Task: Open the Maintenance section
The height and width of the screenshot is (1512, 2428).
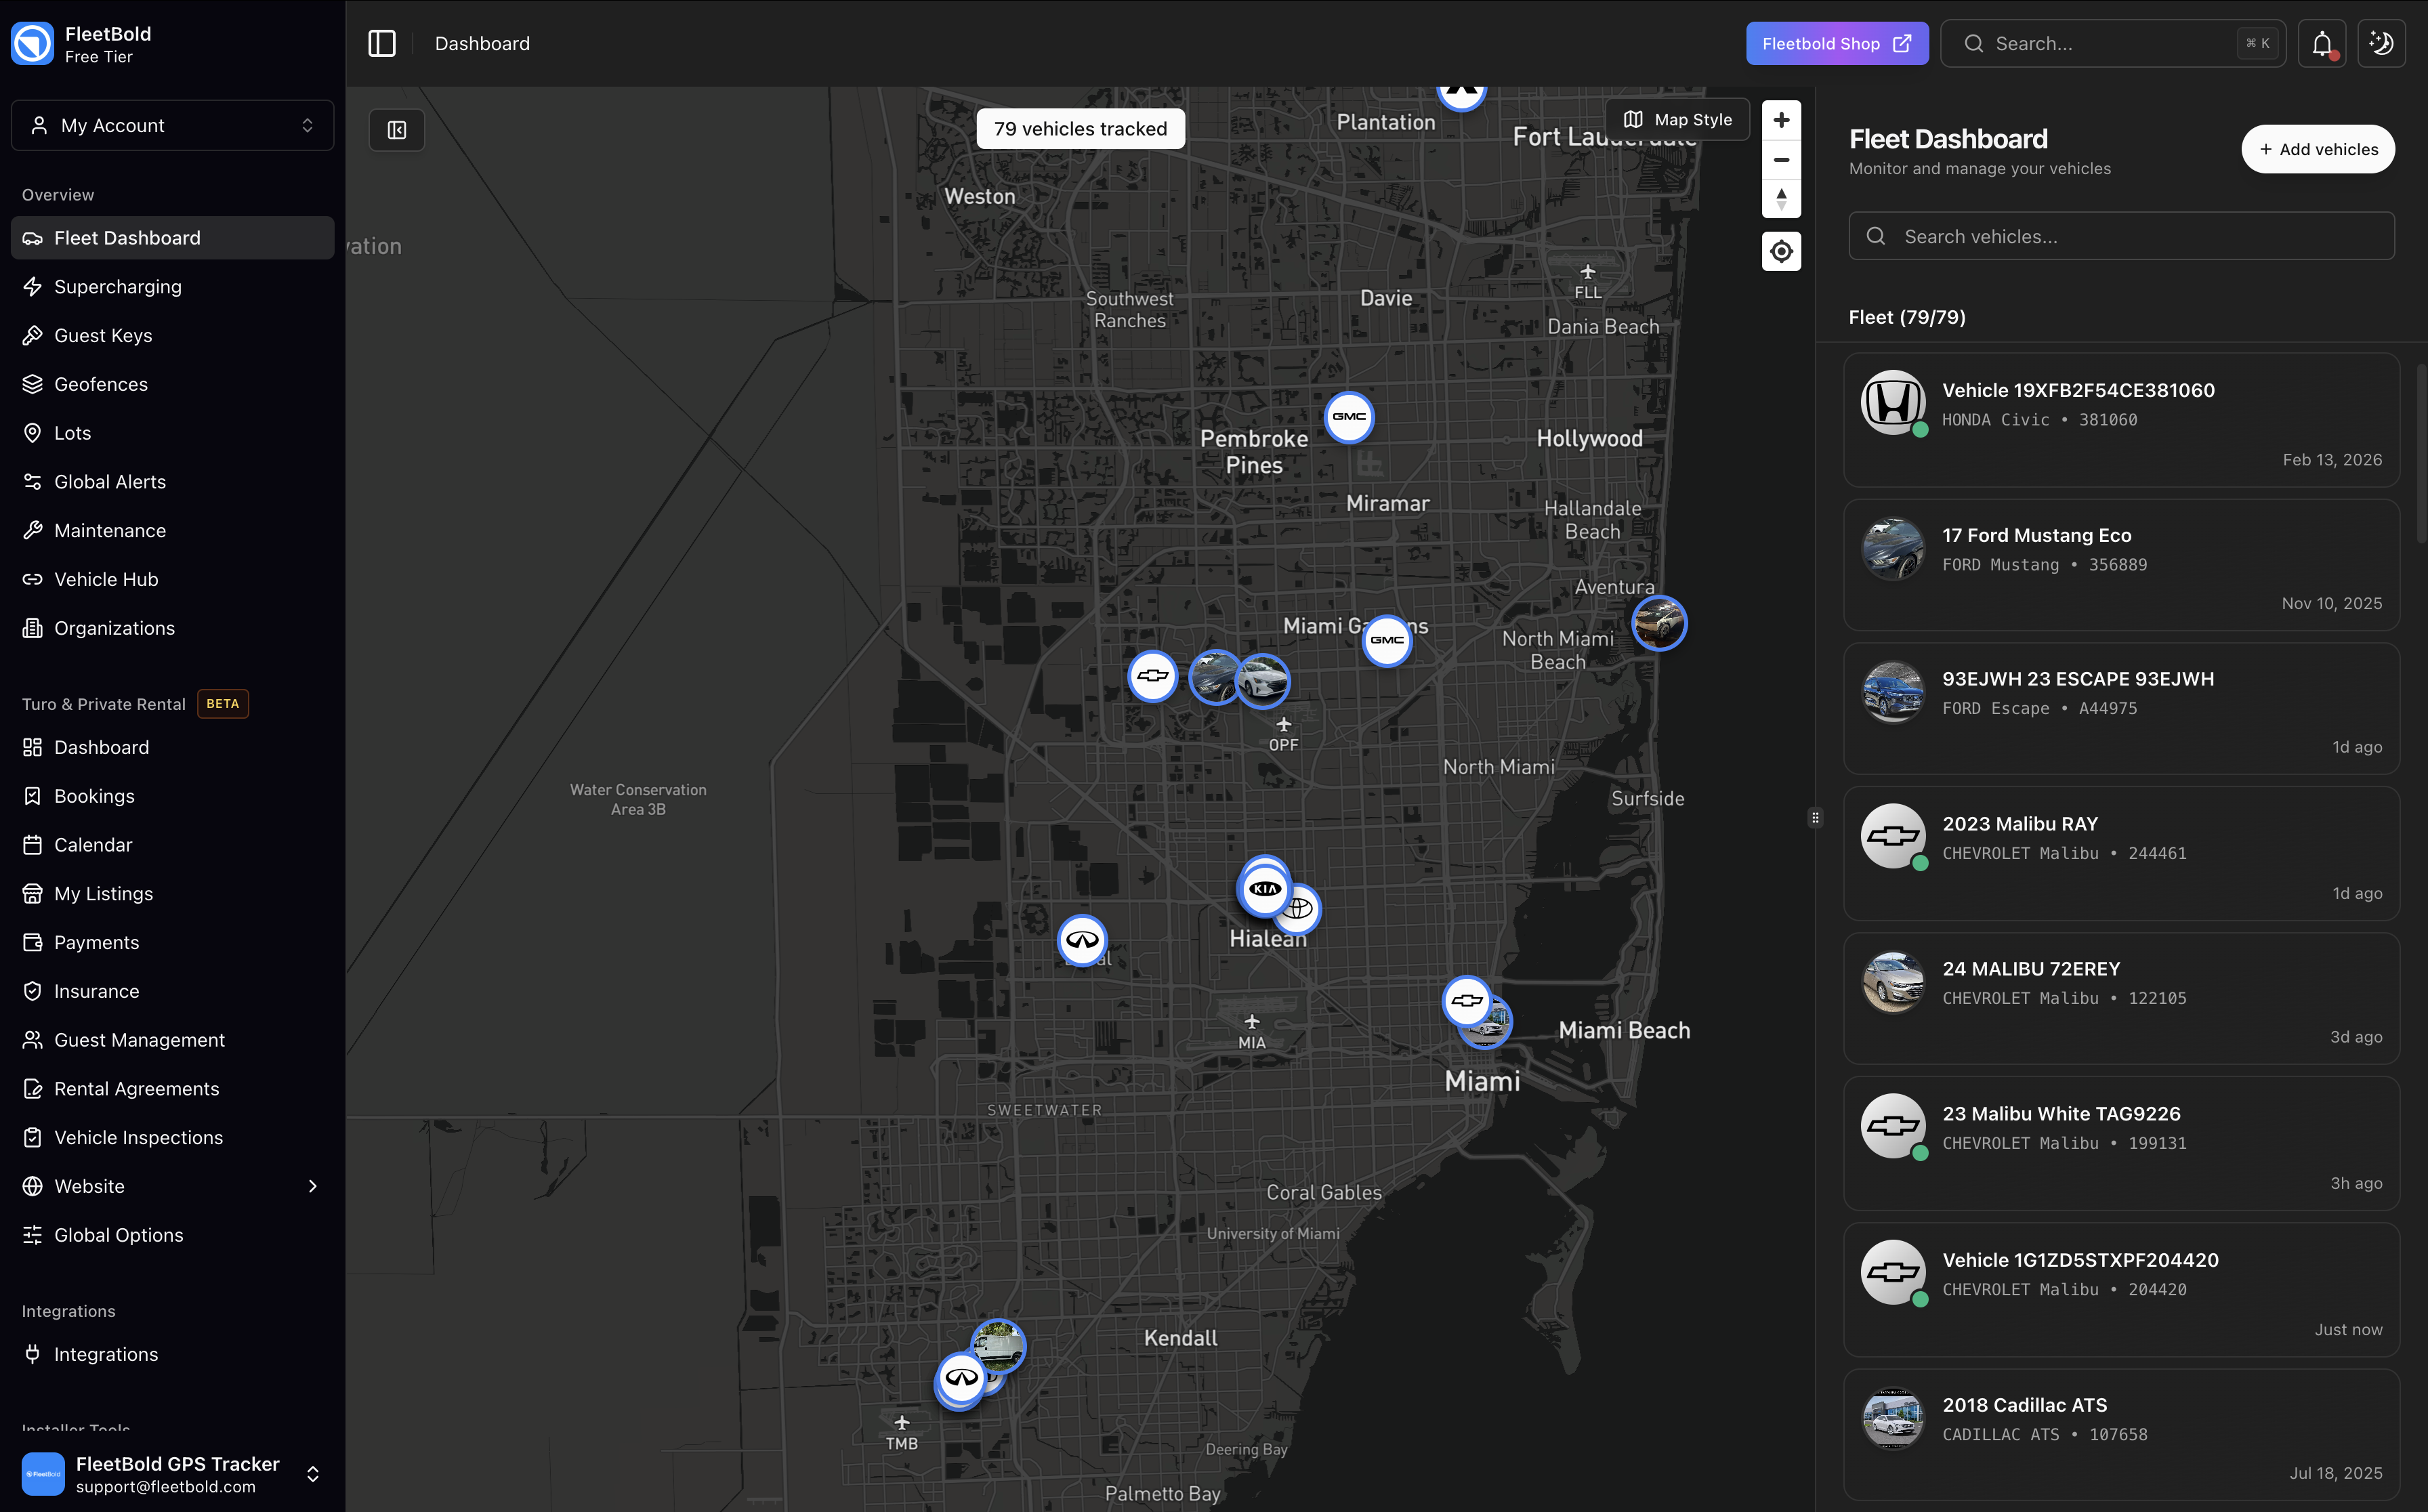Action: 111,530
